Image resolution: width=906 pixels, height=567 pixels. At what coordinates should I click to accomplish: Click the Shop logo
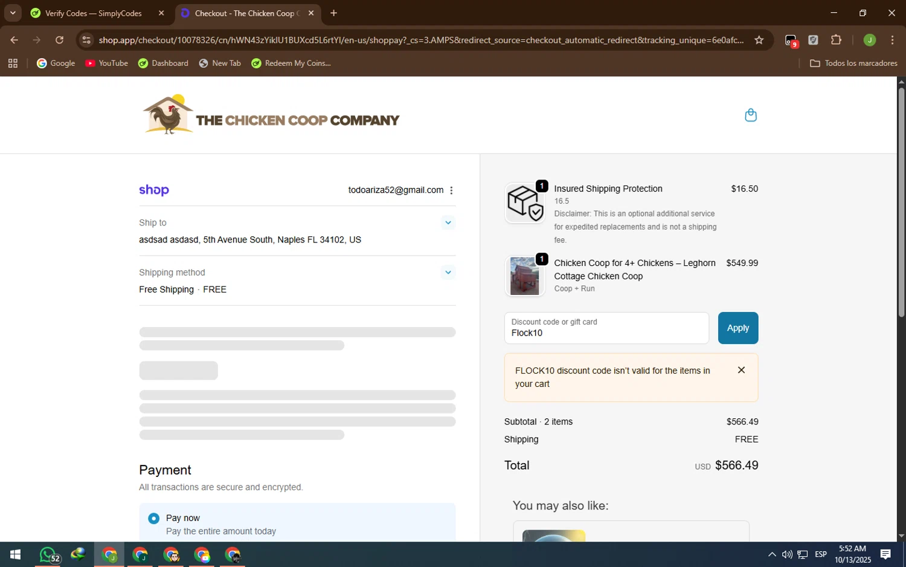[x=154, y=190]
